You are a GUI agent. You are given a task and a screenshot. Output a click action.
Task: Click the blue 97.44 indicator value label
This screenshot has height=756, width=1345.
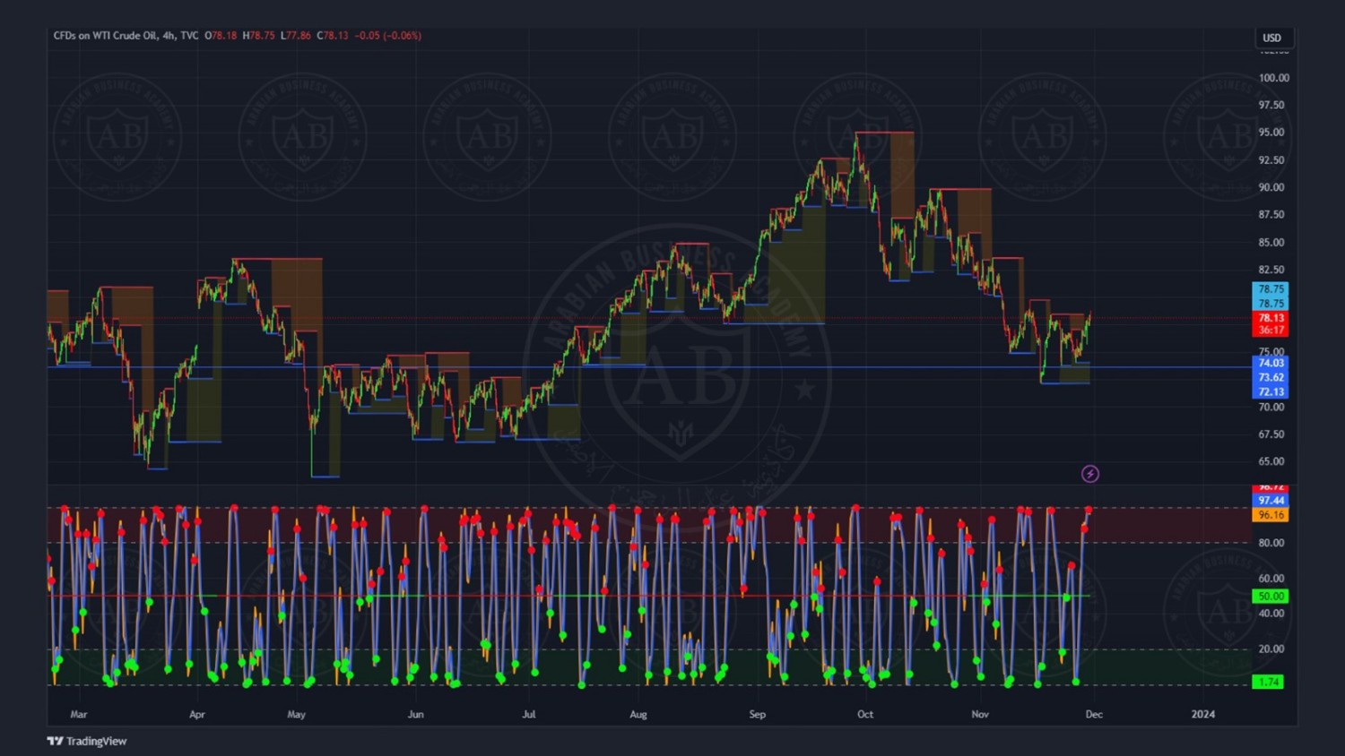1270,501
